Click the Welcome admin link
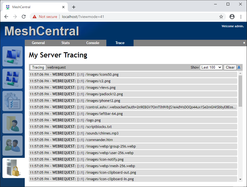 [233, 26]
